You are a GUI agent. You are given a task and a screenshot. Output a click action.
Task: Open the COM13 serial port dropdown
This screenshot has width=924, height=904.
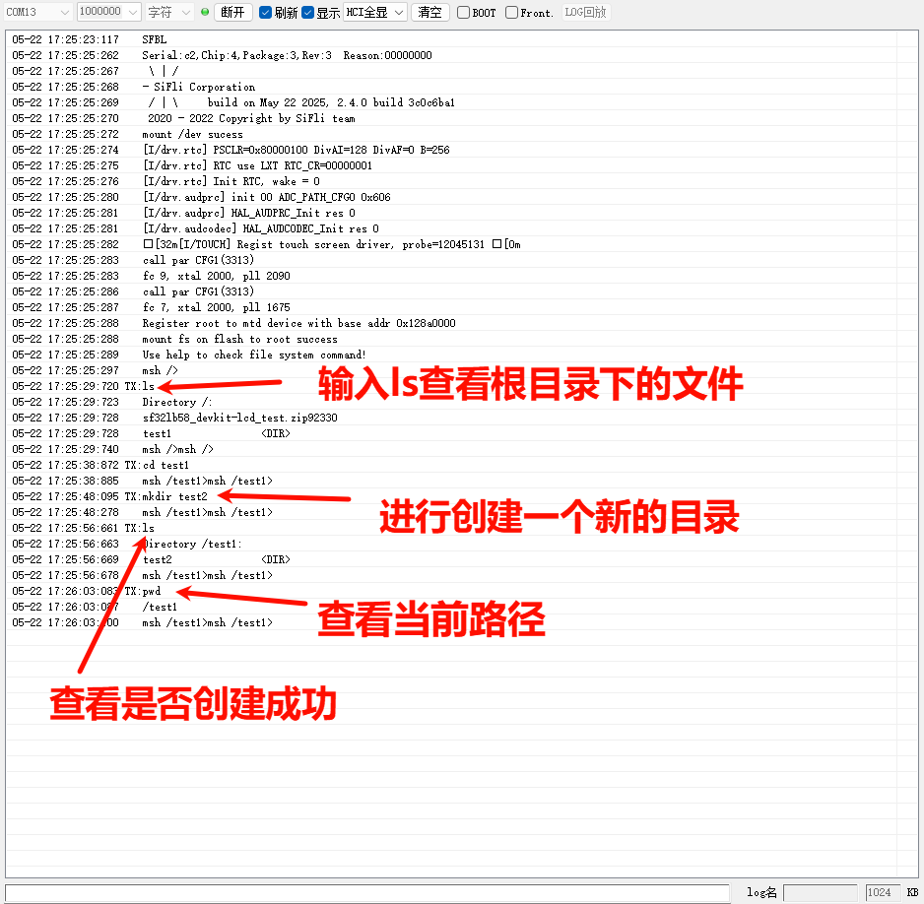coord(37,13)
